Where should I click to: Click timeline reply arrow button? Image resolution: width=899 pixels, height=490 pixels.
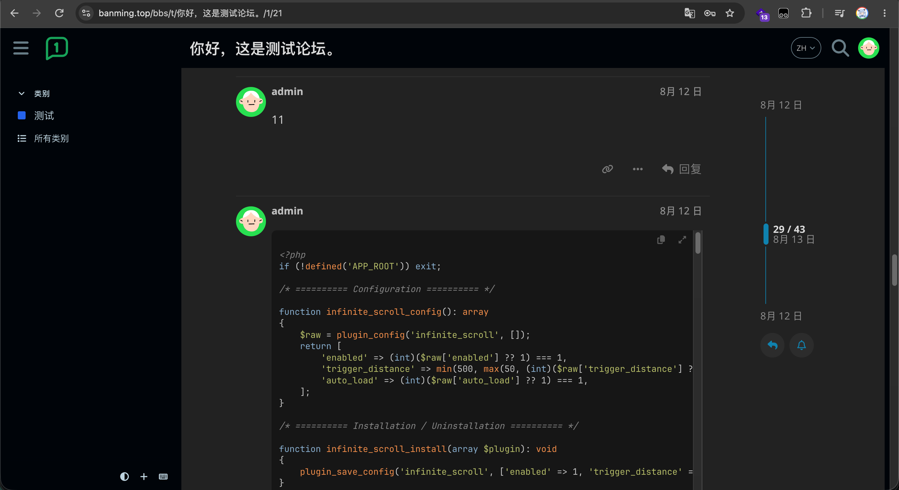tap(772, 345)
